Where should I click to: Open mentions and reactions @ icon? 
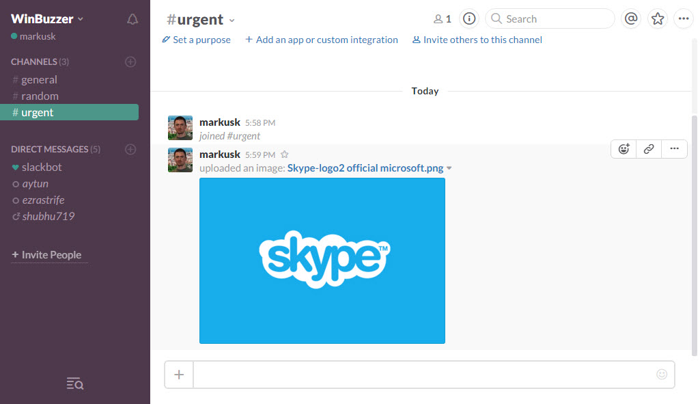(631, 18)
